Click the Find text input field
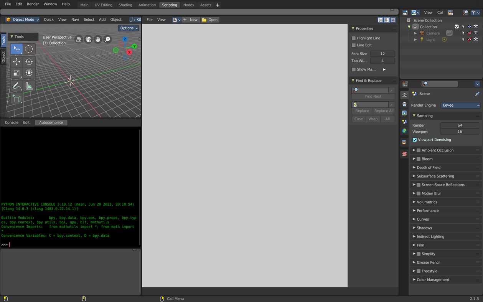Image resolution: width=483 pixels, height=302 pixels. pos(370,90)
